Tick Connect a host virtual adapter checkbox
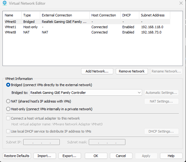This screenshot has width=186, height=162. pos(8,118)
